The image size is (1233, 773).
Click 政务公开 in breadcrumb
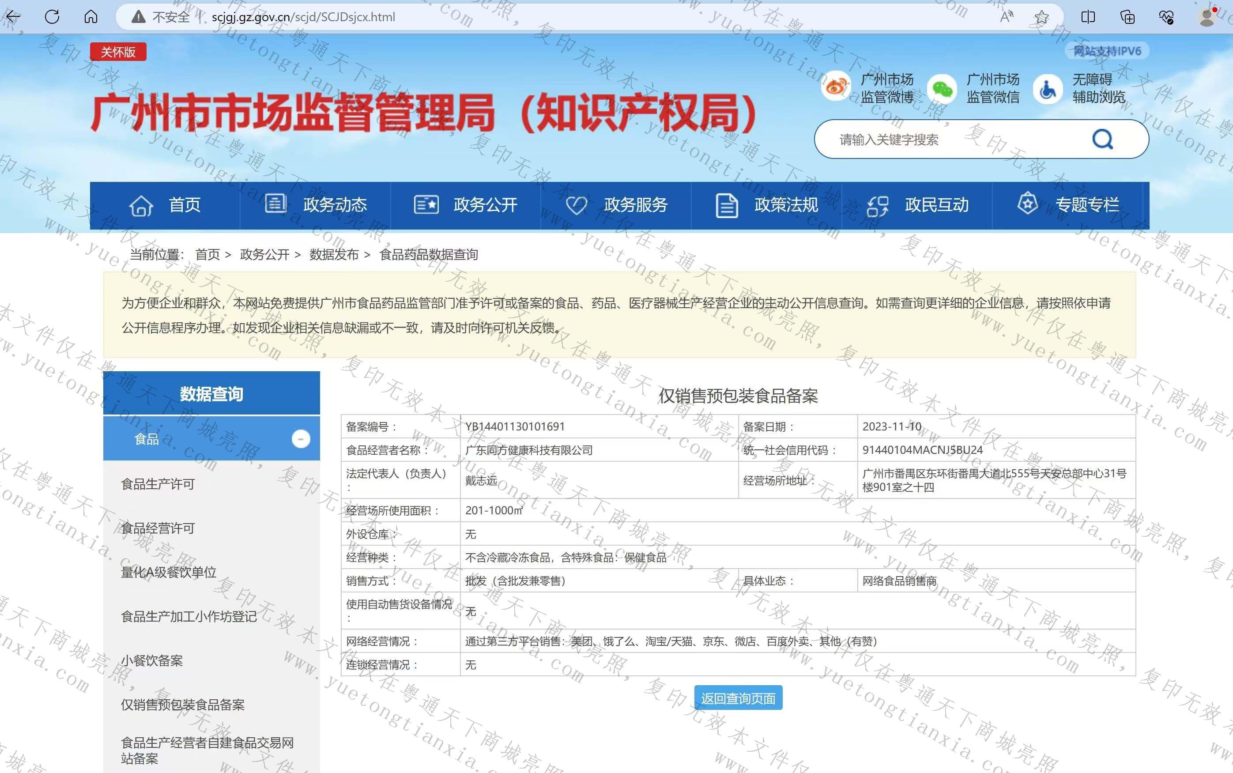pos(265,254)
